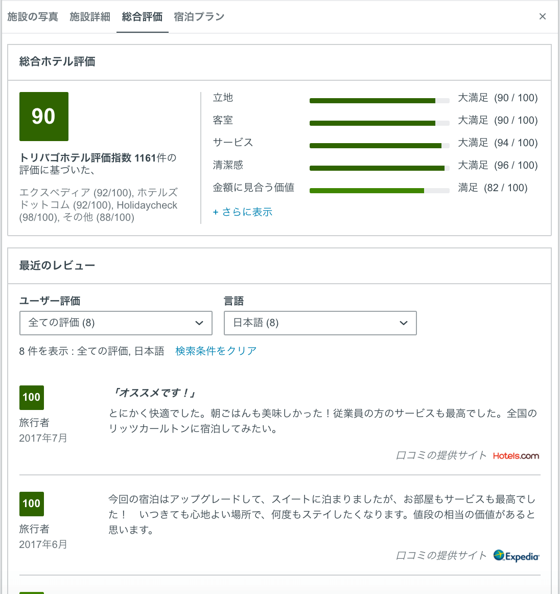Click 検索条件をクリア link
This screenshot has height=594, width=560.
[216, 351]
